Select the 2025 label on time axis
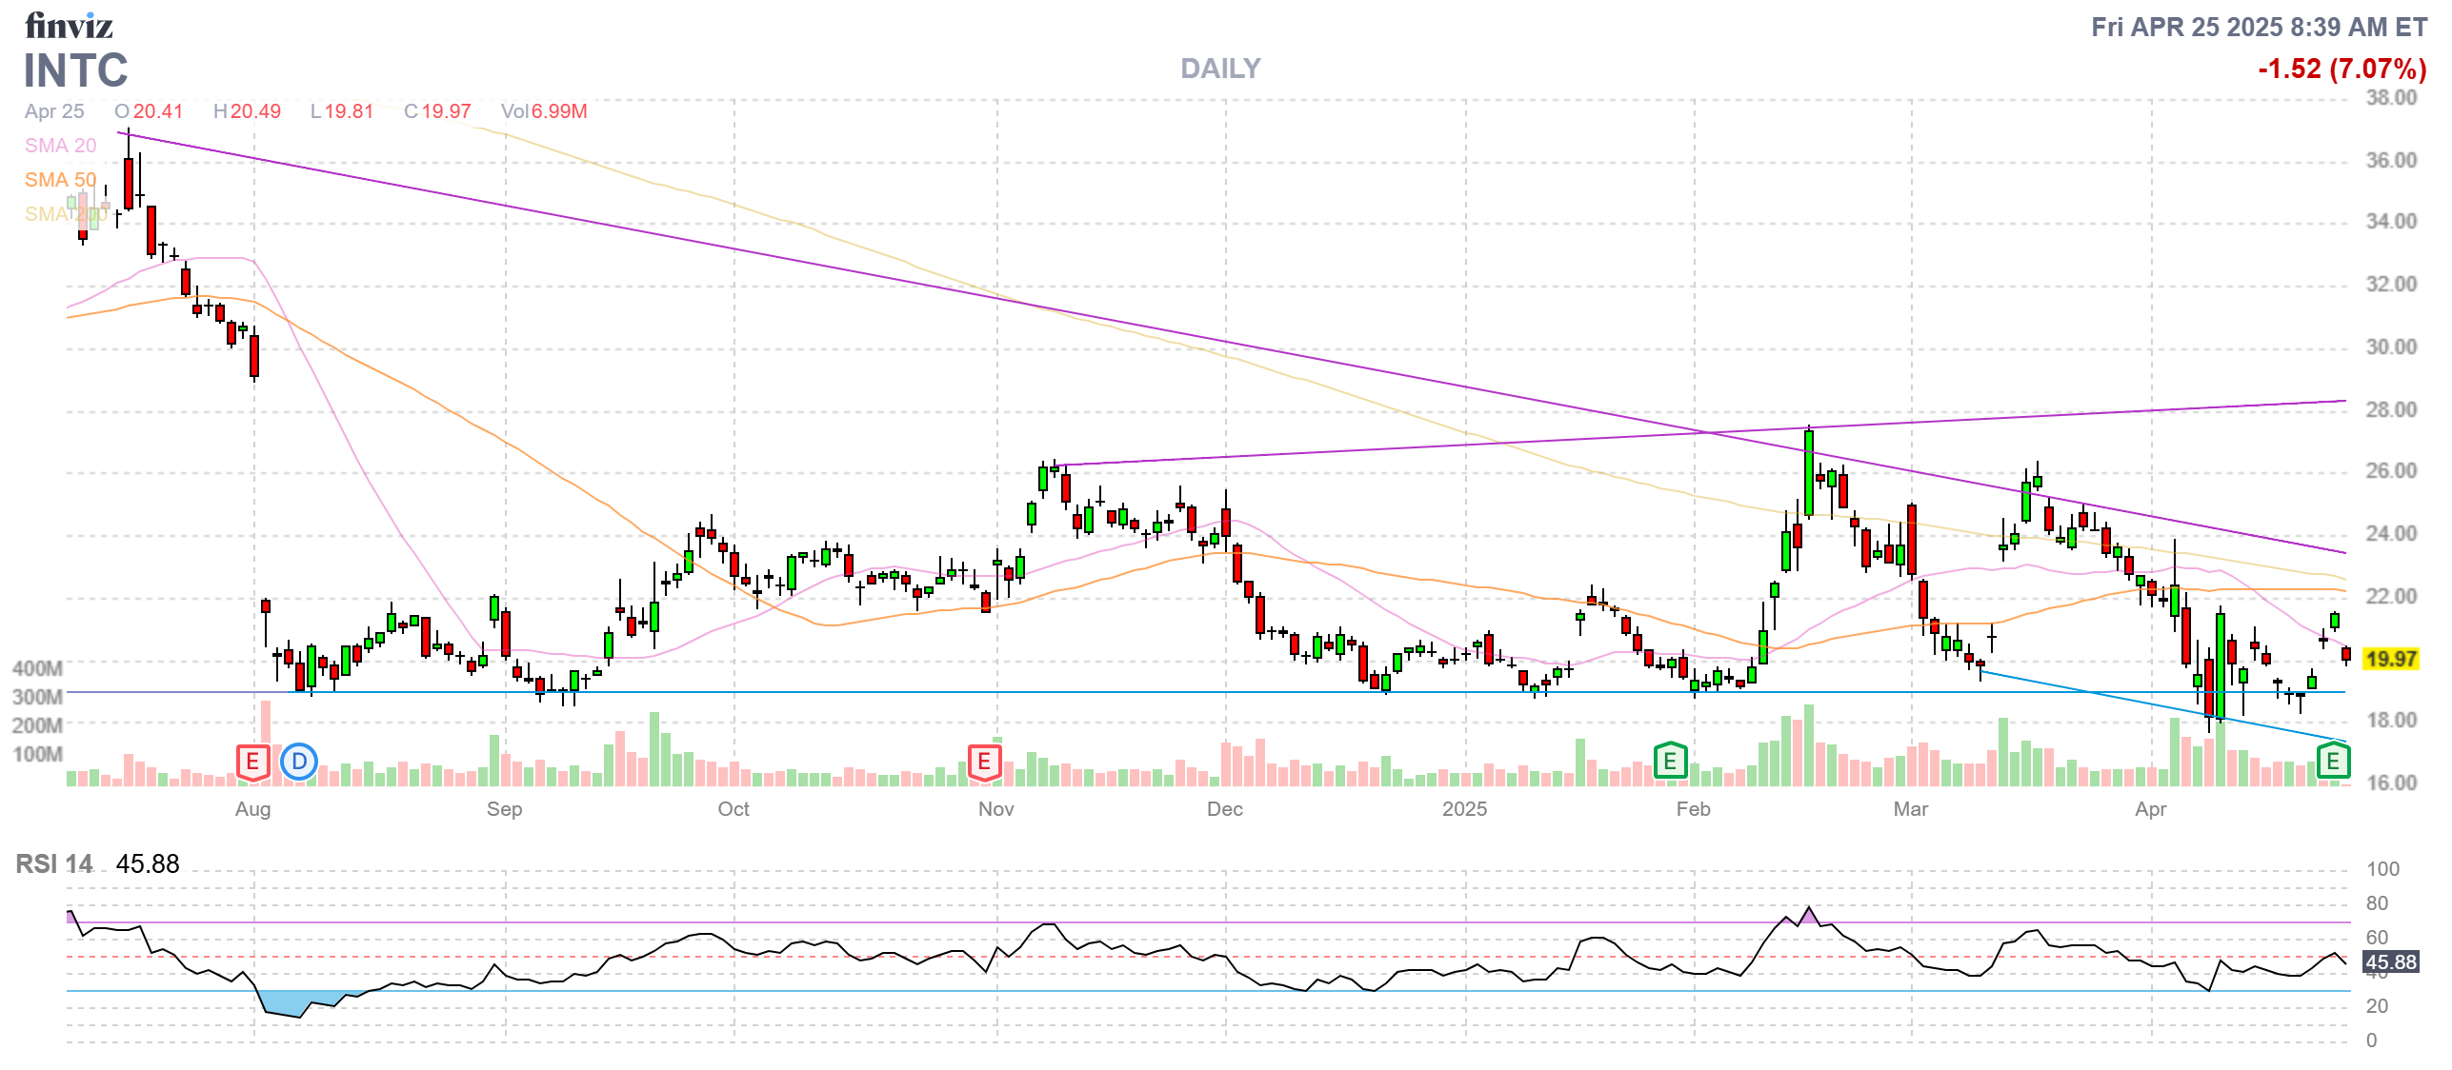The height and width of the screenshot is (1070, 2452). (x=1464, y=809)
